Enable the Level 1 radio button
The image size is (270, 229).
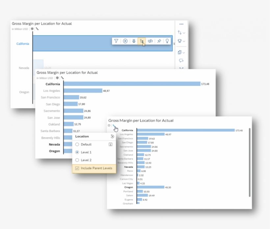click(x=77, y=152)
